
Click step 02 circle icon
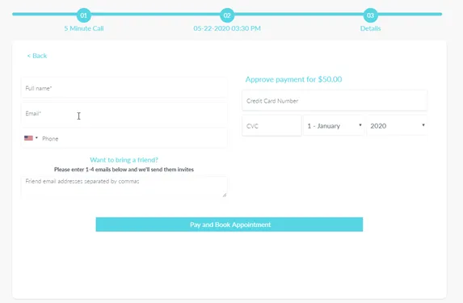(x=227, y=15)
